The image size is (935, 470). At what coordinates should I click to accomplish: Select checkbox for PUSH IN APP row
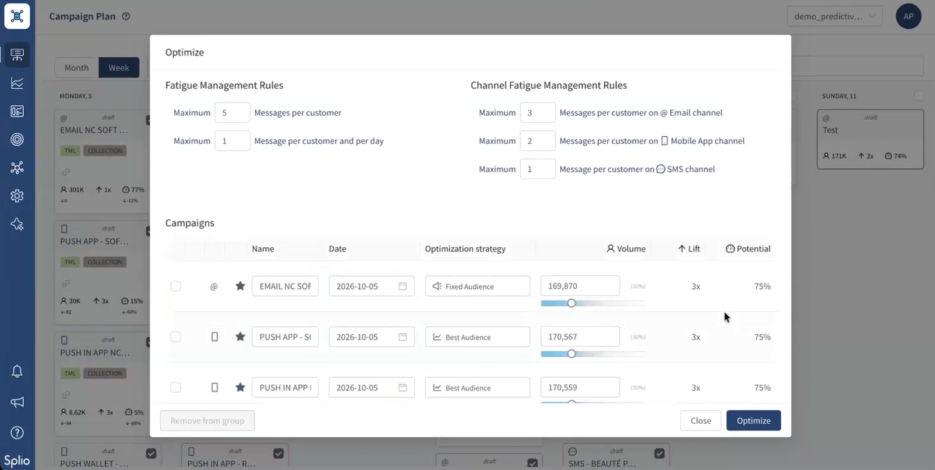pyautogui.click(x=175, y=388)
